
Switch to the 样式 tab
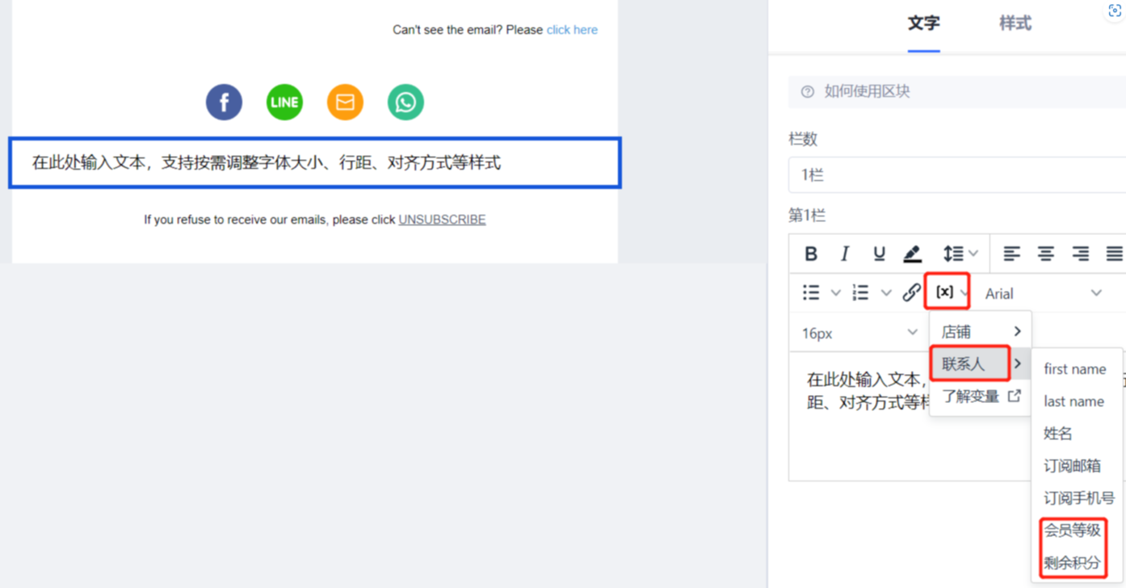coord(1015,23)
